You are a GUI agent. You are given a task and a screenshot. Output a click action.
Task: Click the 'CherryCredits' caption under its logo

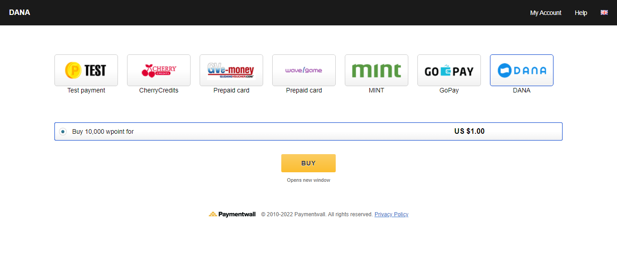(159, 90)
